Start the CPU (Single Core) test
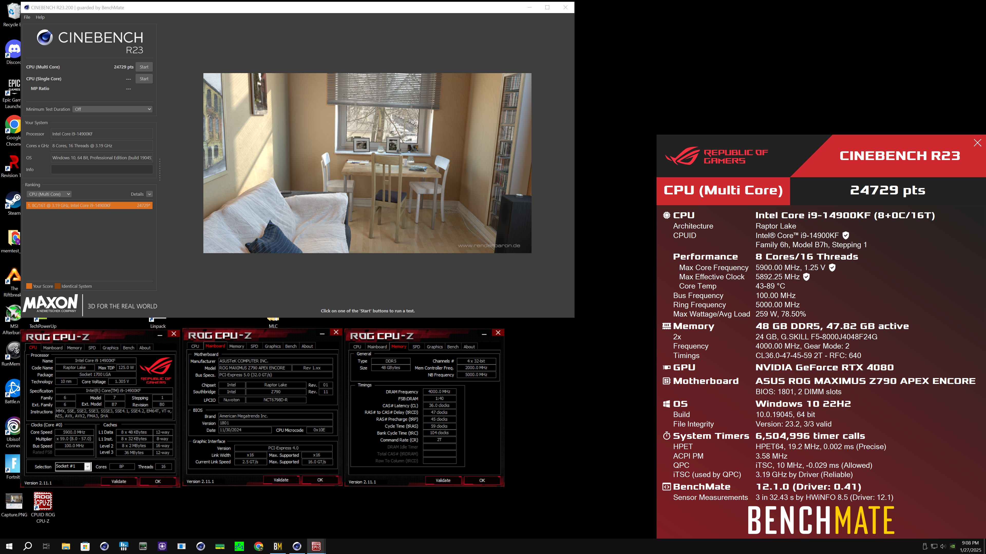This screenshot has width=986, height=554. pyautogui.click(x=144, y=79)
